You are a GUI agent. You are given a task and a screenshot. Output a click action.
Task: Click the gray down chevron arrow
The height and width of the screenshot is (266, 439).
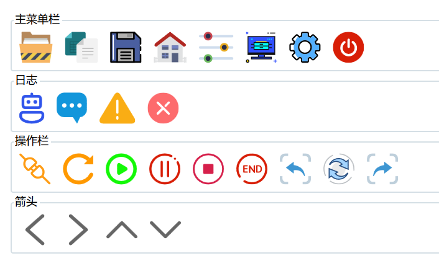coord(165,229)
